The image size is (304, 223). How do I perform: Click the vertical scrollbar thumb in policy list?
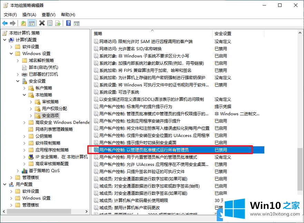point(300,170)
